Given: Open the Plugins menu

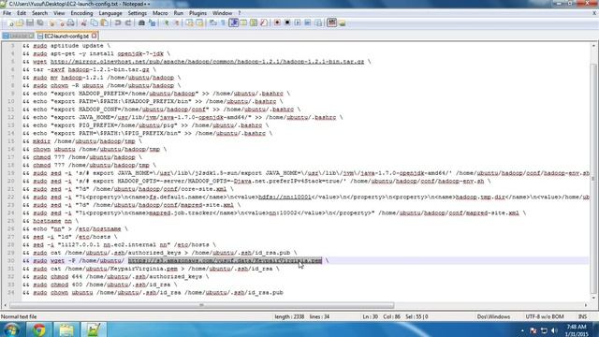Looking at the screenshot, I should point(197,13).
